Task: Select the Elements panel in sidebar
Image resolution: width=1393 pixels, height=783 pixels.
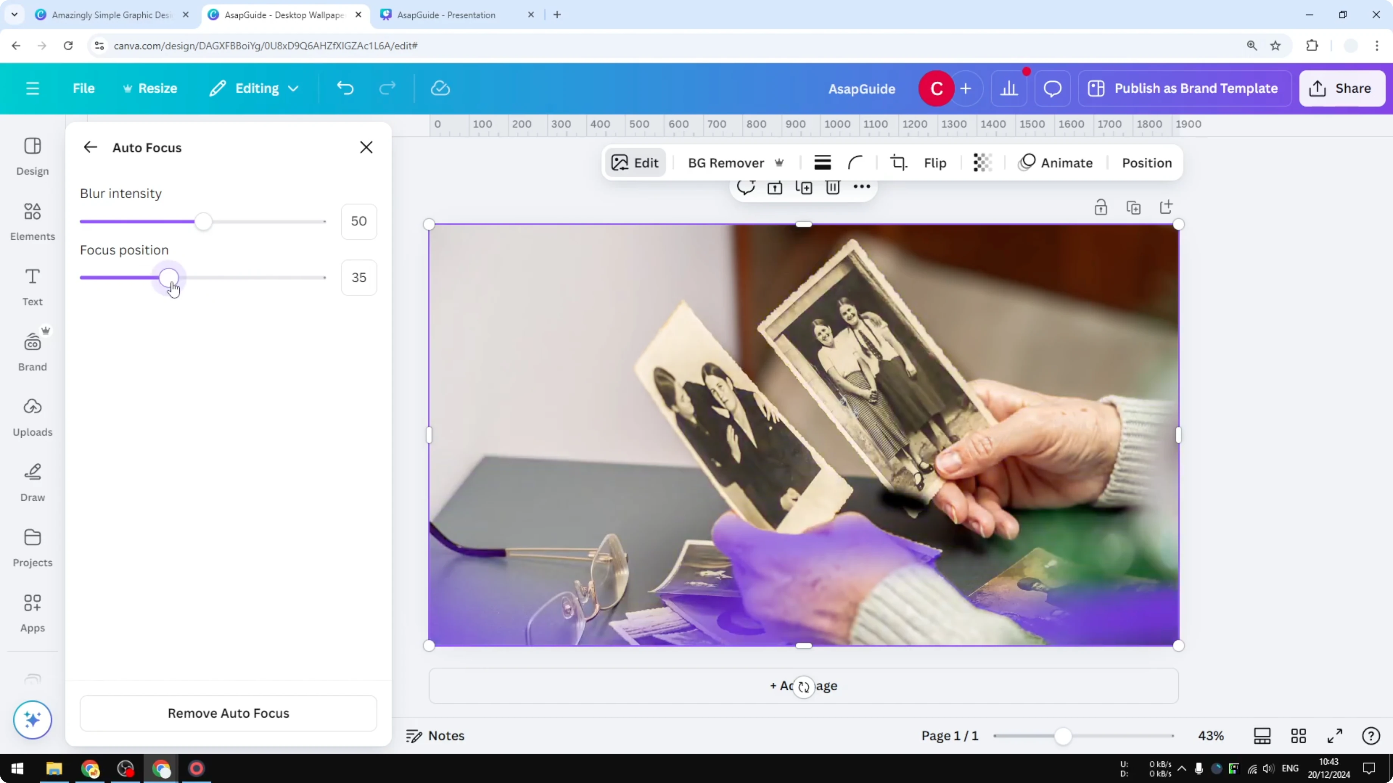Action: pyautogui.click(x=32, y=222)
